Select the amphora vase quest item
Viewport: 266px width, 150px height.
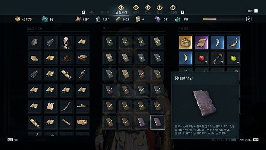[x=82, y=74]
